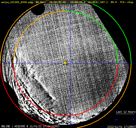Select the RA value 19:52:32.44
The height and width of the screenshot is (128, 136).
pos(57,2)
